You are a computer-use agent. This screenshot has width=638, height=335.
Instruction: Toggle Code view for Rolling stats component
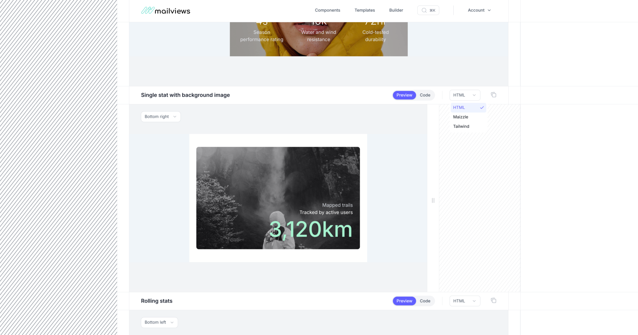425,301
